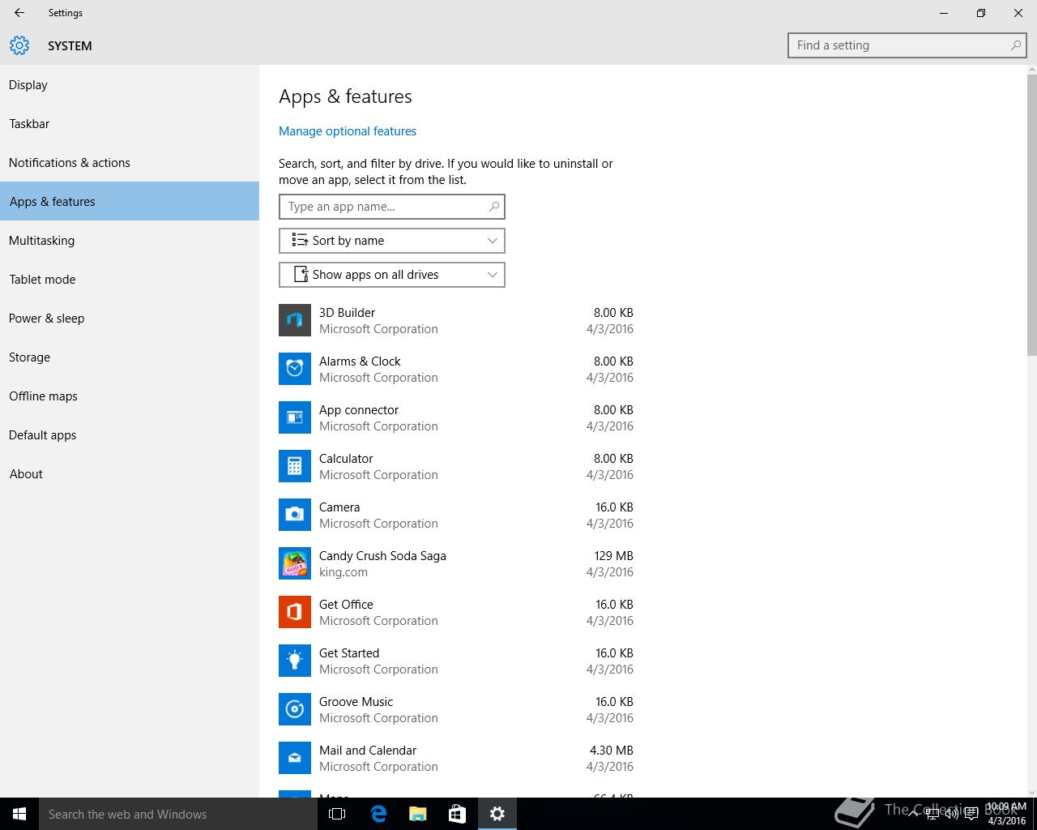Click the king.com publisher text
This screenshot has width=1037, height=830.
coord(344,572)
